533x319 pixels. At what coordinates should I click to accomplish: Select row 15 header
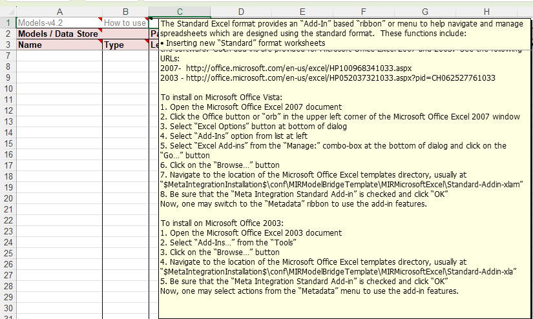tap(8, 143)
